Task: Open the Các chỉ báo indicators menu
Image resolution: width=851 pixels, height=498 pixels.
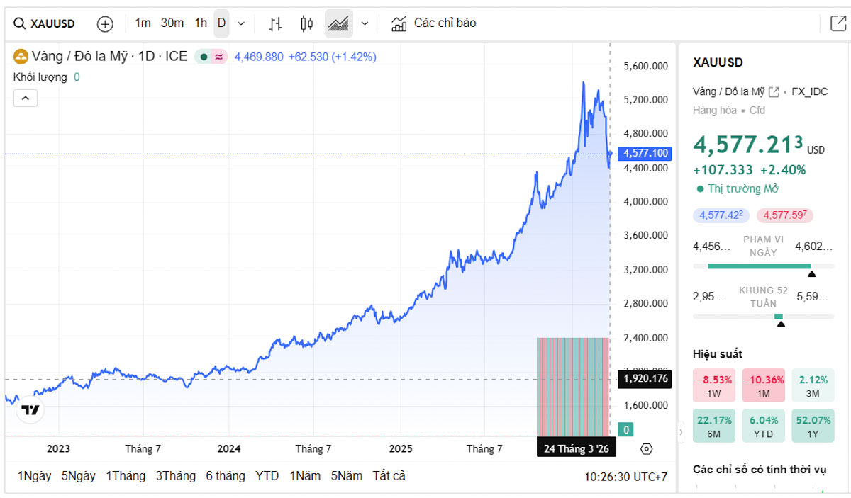Action: click(434, 23)
